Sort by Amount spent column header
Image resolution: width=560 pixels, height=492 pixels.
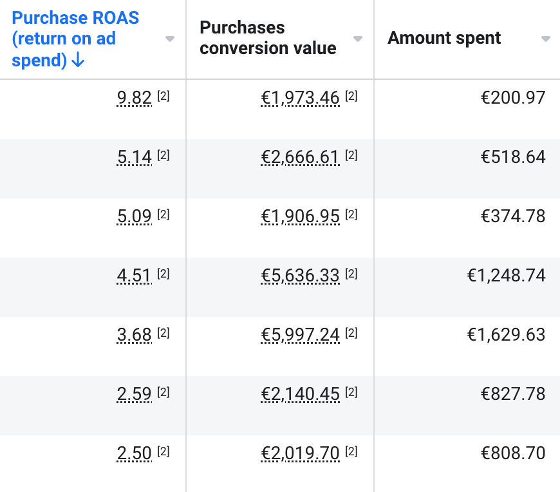[x=444, y=38]
